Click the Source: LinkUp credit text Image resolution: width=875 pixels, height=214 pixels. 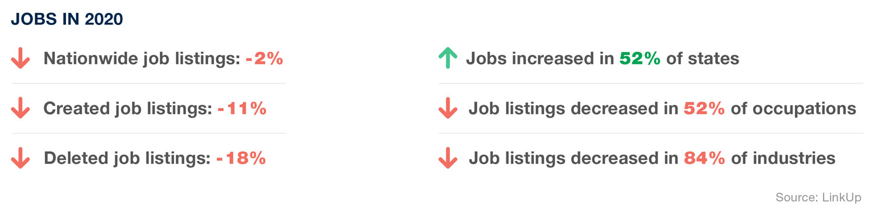point(818,198)
